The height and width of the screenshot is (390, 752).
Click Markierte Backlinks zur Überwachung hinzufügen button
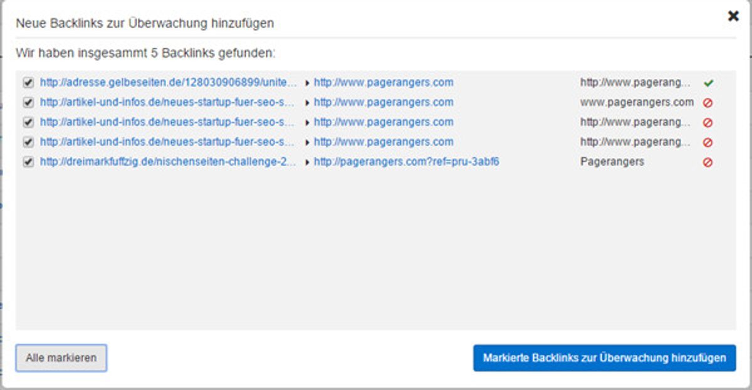[x=605, y=358]
